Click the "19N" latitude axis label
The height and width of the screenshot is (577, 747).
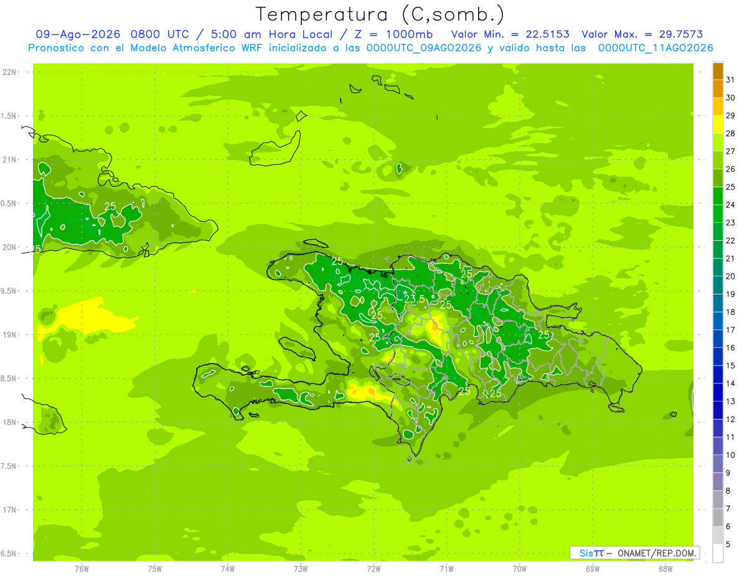pos(9,334)
